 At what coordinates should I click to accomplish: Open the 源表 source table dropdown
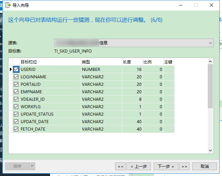(x=134, y=43)
